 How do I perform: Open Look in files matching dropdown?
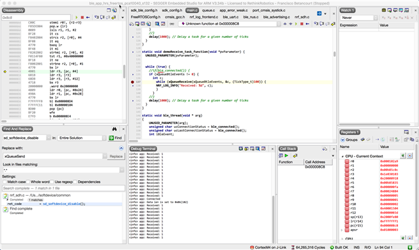122,170
